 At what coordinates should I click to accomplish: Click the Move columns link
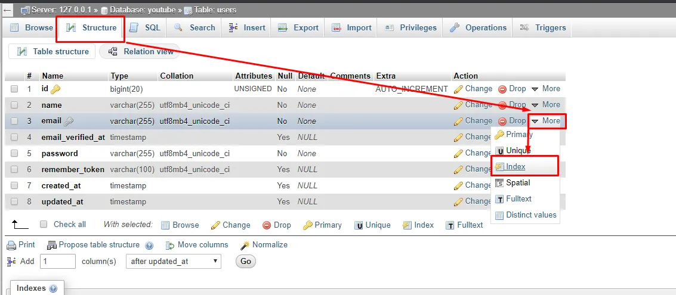(x=197, y=244)
